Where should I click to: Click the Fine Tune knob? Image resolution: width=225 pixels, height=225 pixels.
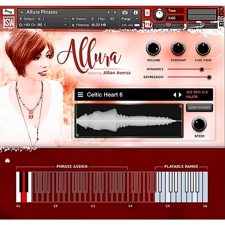(203, 48)
